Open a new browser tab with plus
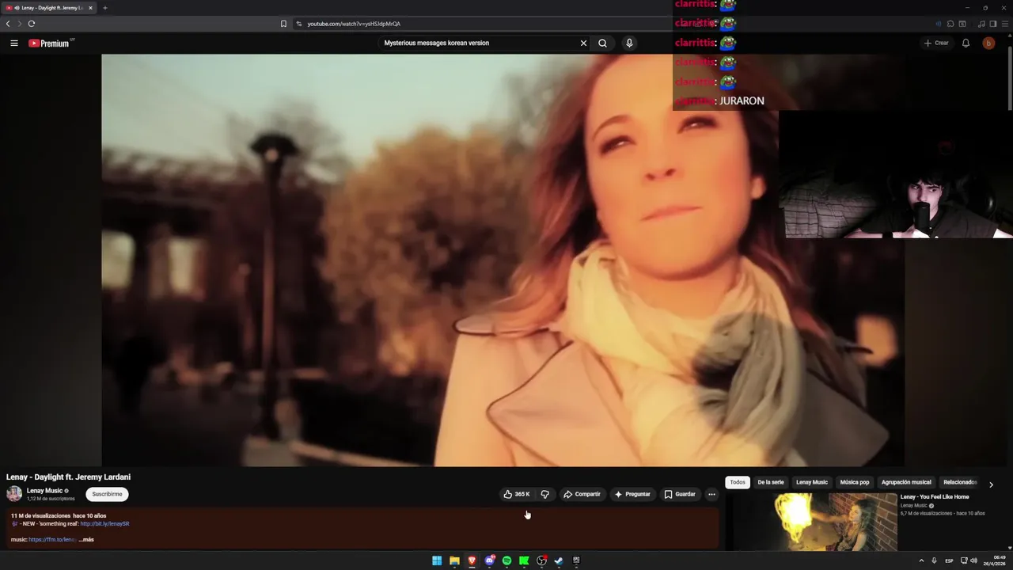 point(104,8)
